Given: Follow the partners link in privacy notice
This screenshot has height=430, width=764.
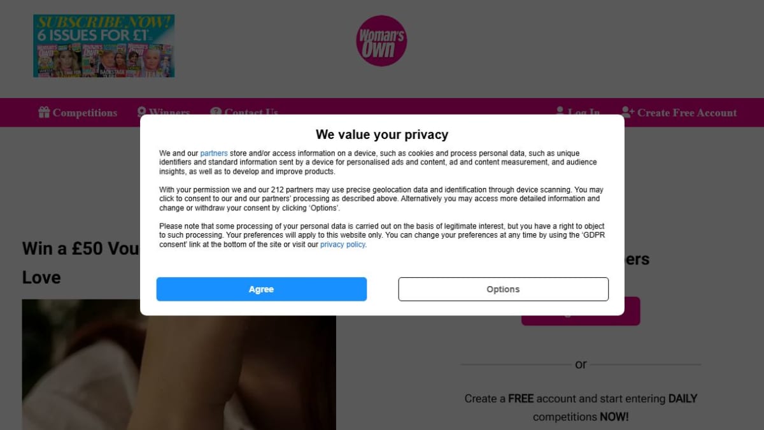Looking at the screenshot, I should coord(214,154).
